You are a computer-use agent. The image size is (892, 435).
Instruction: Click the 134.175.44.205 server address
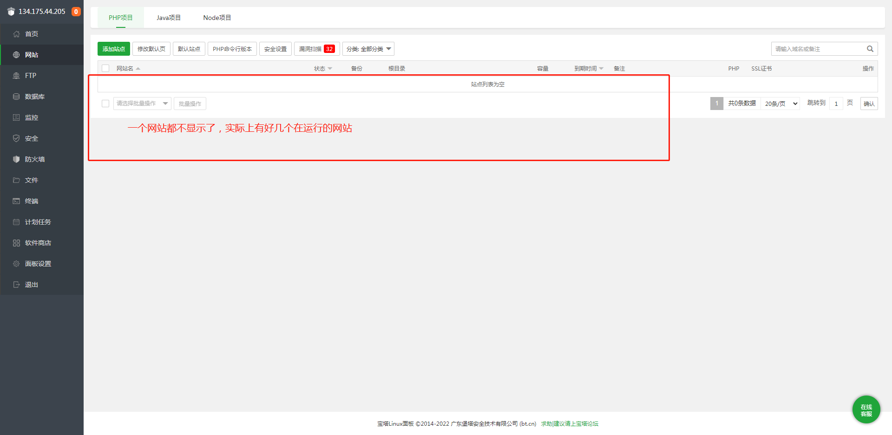pos(42,12)
